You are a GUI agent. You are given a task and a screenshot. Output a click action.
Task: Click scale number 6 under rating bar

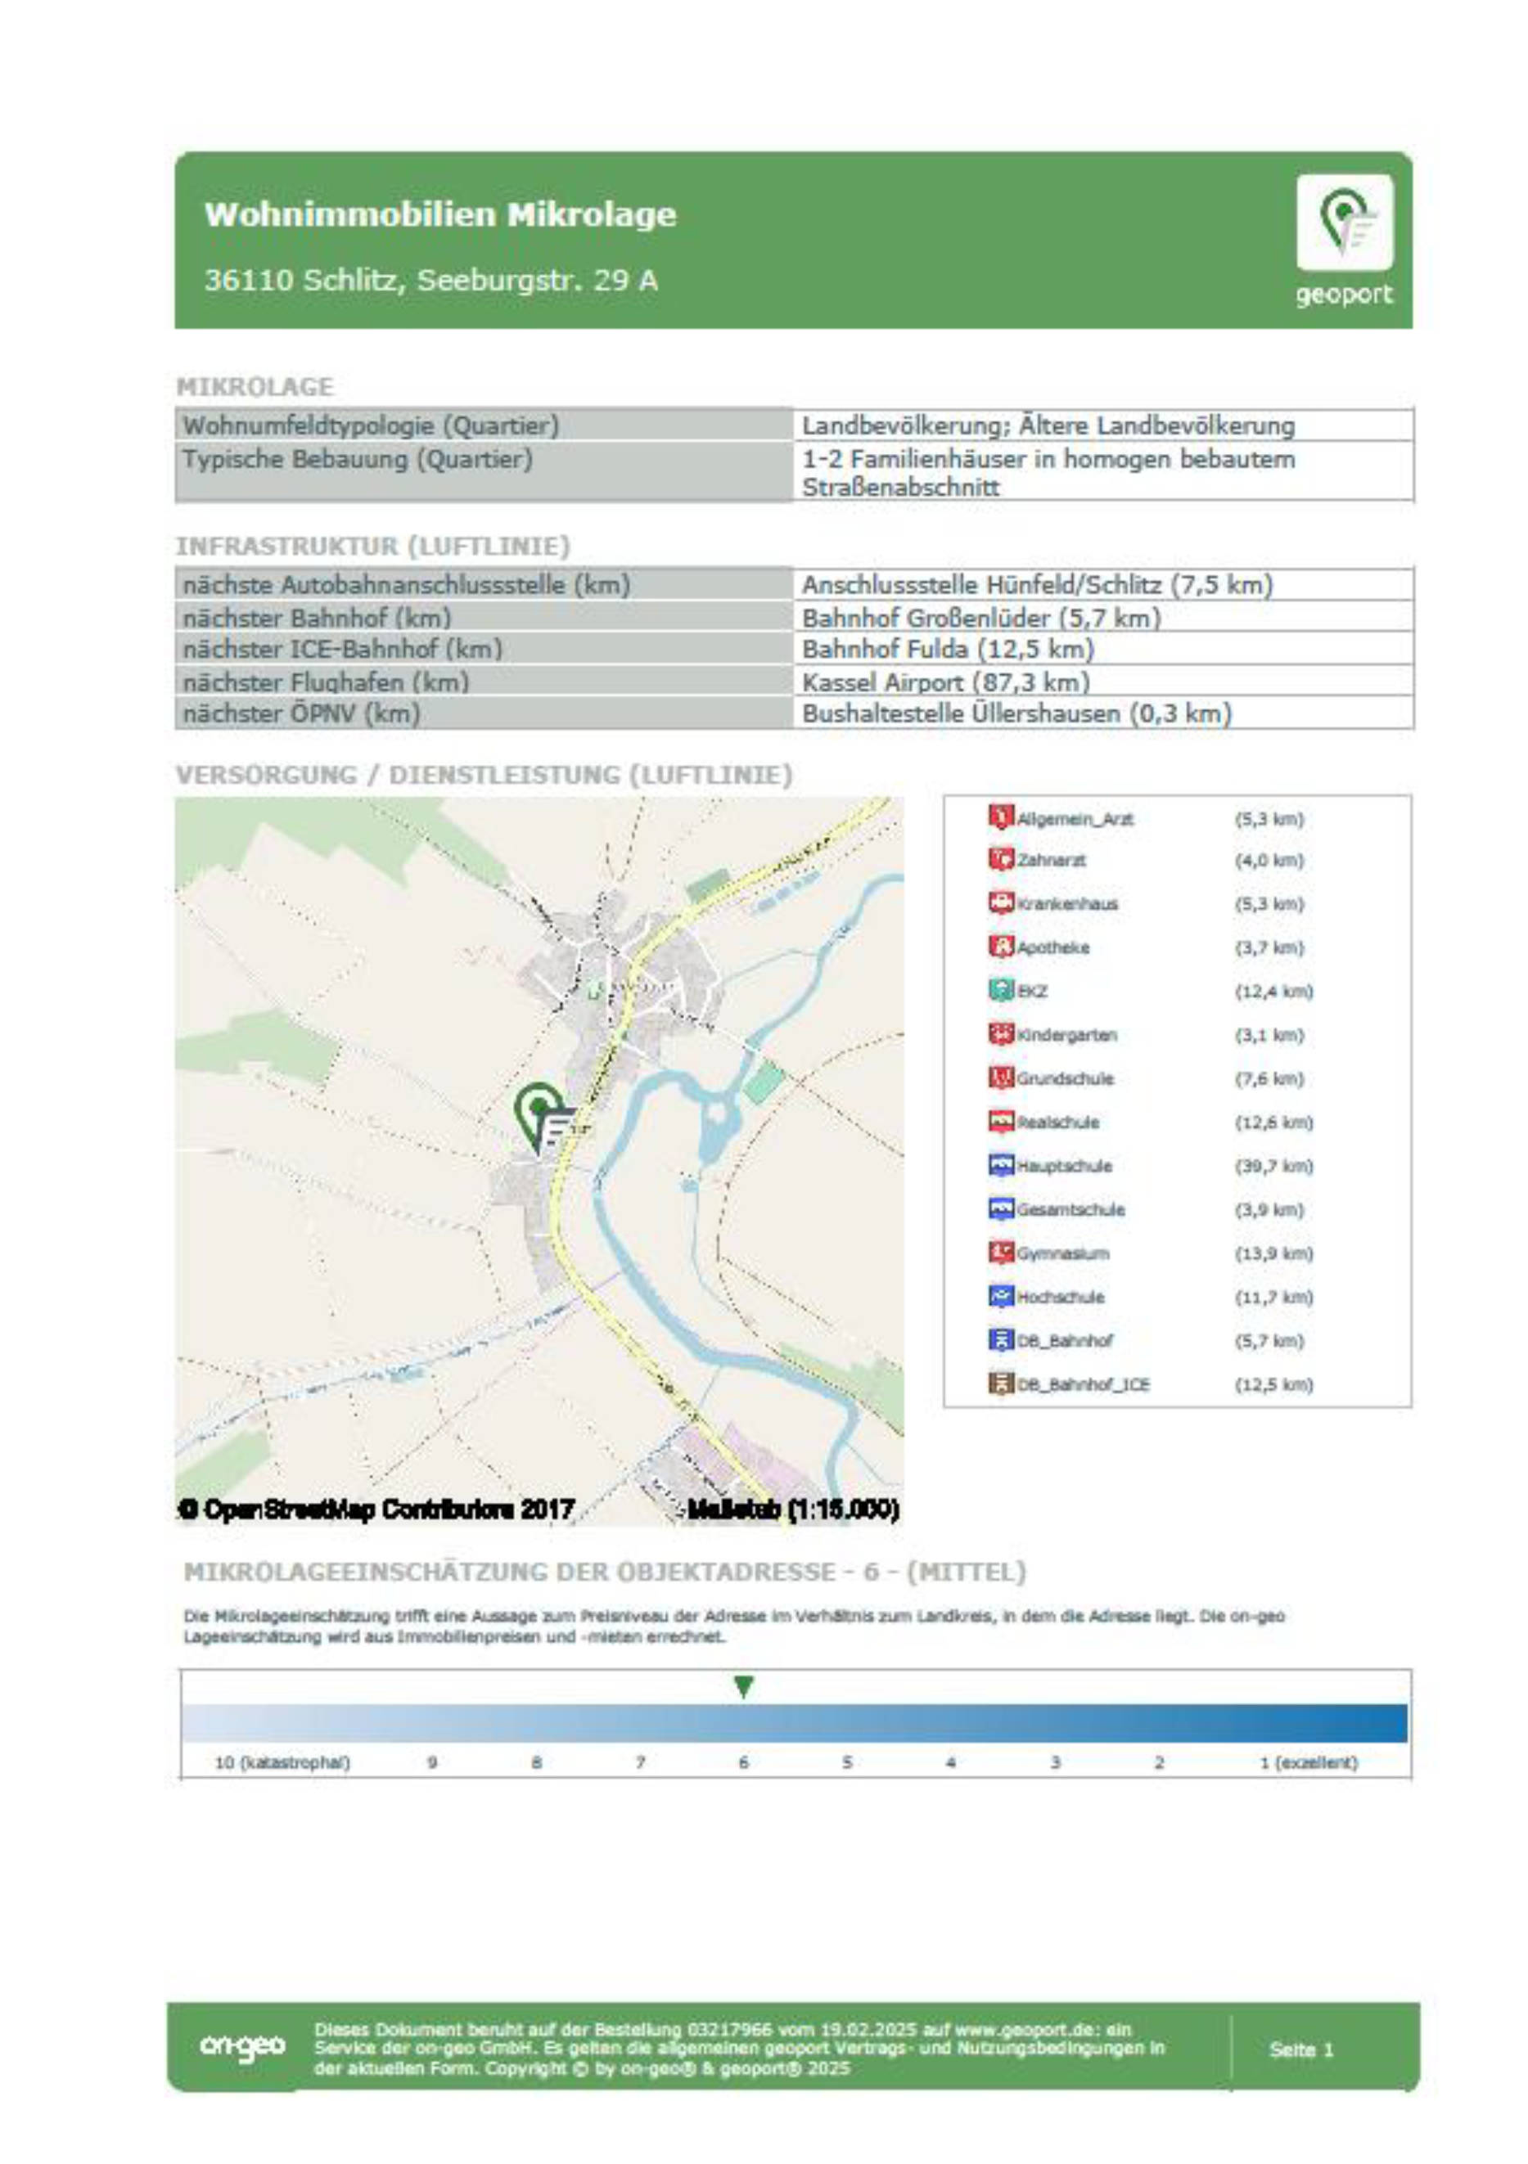point(744,1762)
